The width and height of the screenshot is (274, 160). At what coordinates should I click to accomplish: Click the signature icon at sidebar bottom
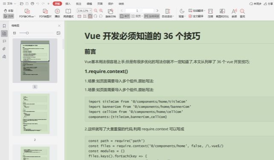click(x=4, y=56)
